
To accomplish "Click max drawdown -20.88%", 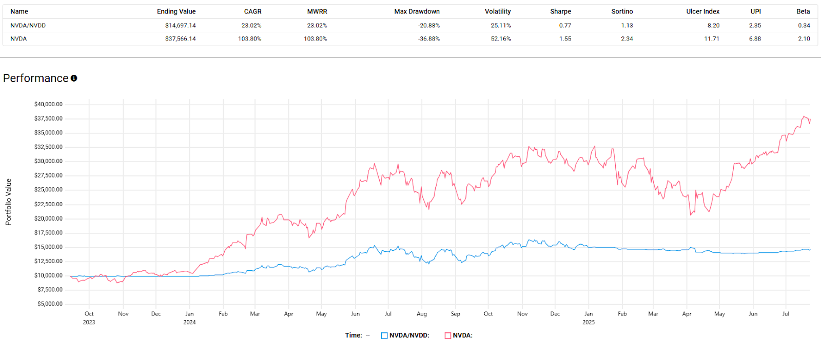I will pyautogui.click(x=428, y=25).
